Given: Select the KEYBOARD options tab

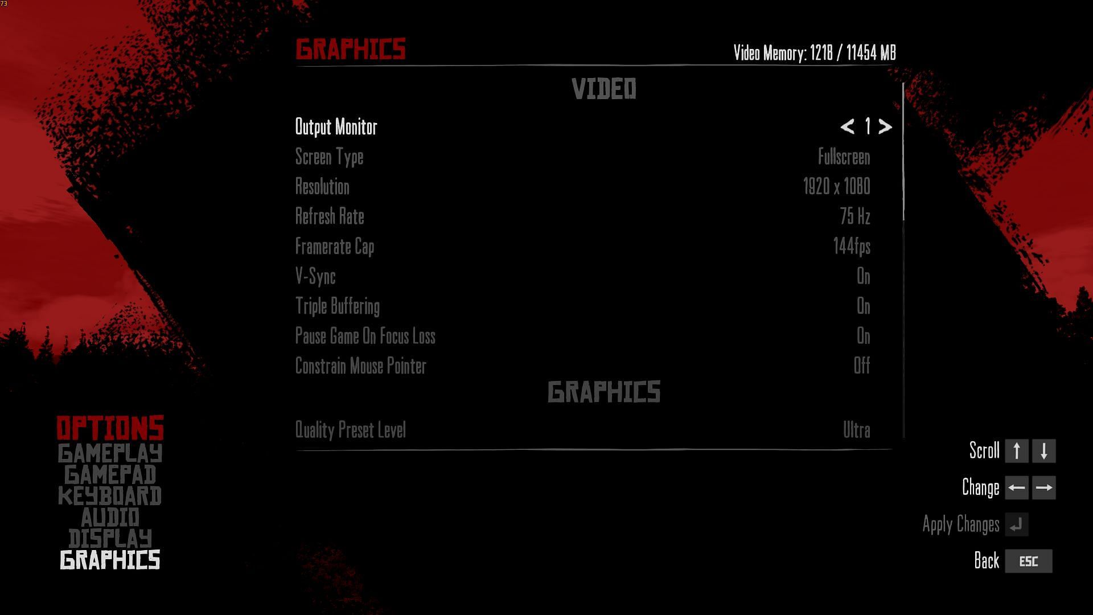Looking at the screenshot, I should click(109, 495).
